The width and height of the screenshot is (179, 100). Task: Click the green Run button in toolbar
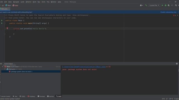tap(162, 5)
